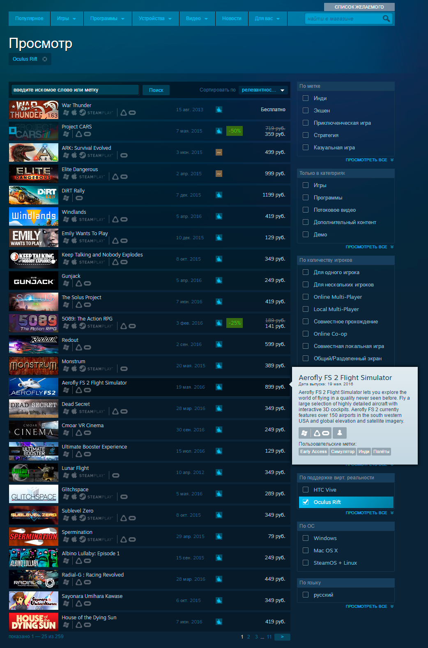Image resolution: width=428 pixels, height=648 pixels.
Task: Uncheck the Oculus Rift filter
Action: [x=306, y=502]
